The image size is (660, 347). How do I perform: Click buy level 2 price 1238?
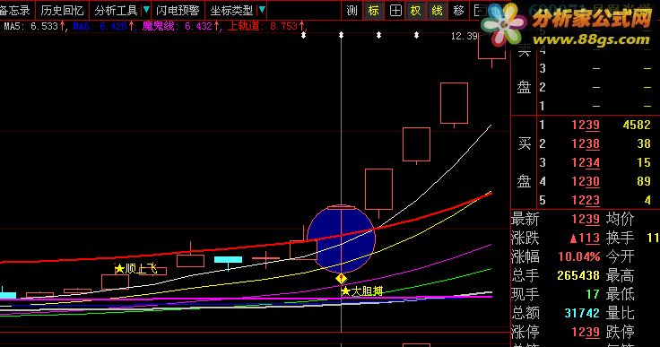[586, 143]
